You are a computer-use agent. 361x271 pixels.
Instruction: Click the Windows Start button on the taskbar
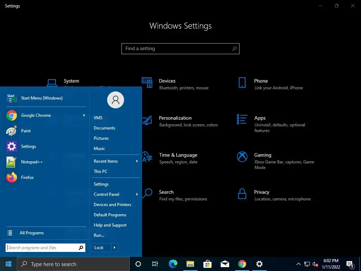click(8, 264)
